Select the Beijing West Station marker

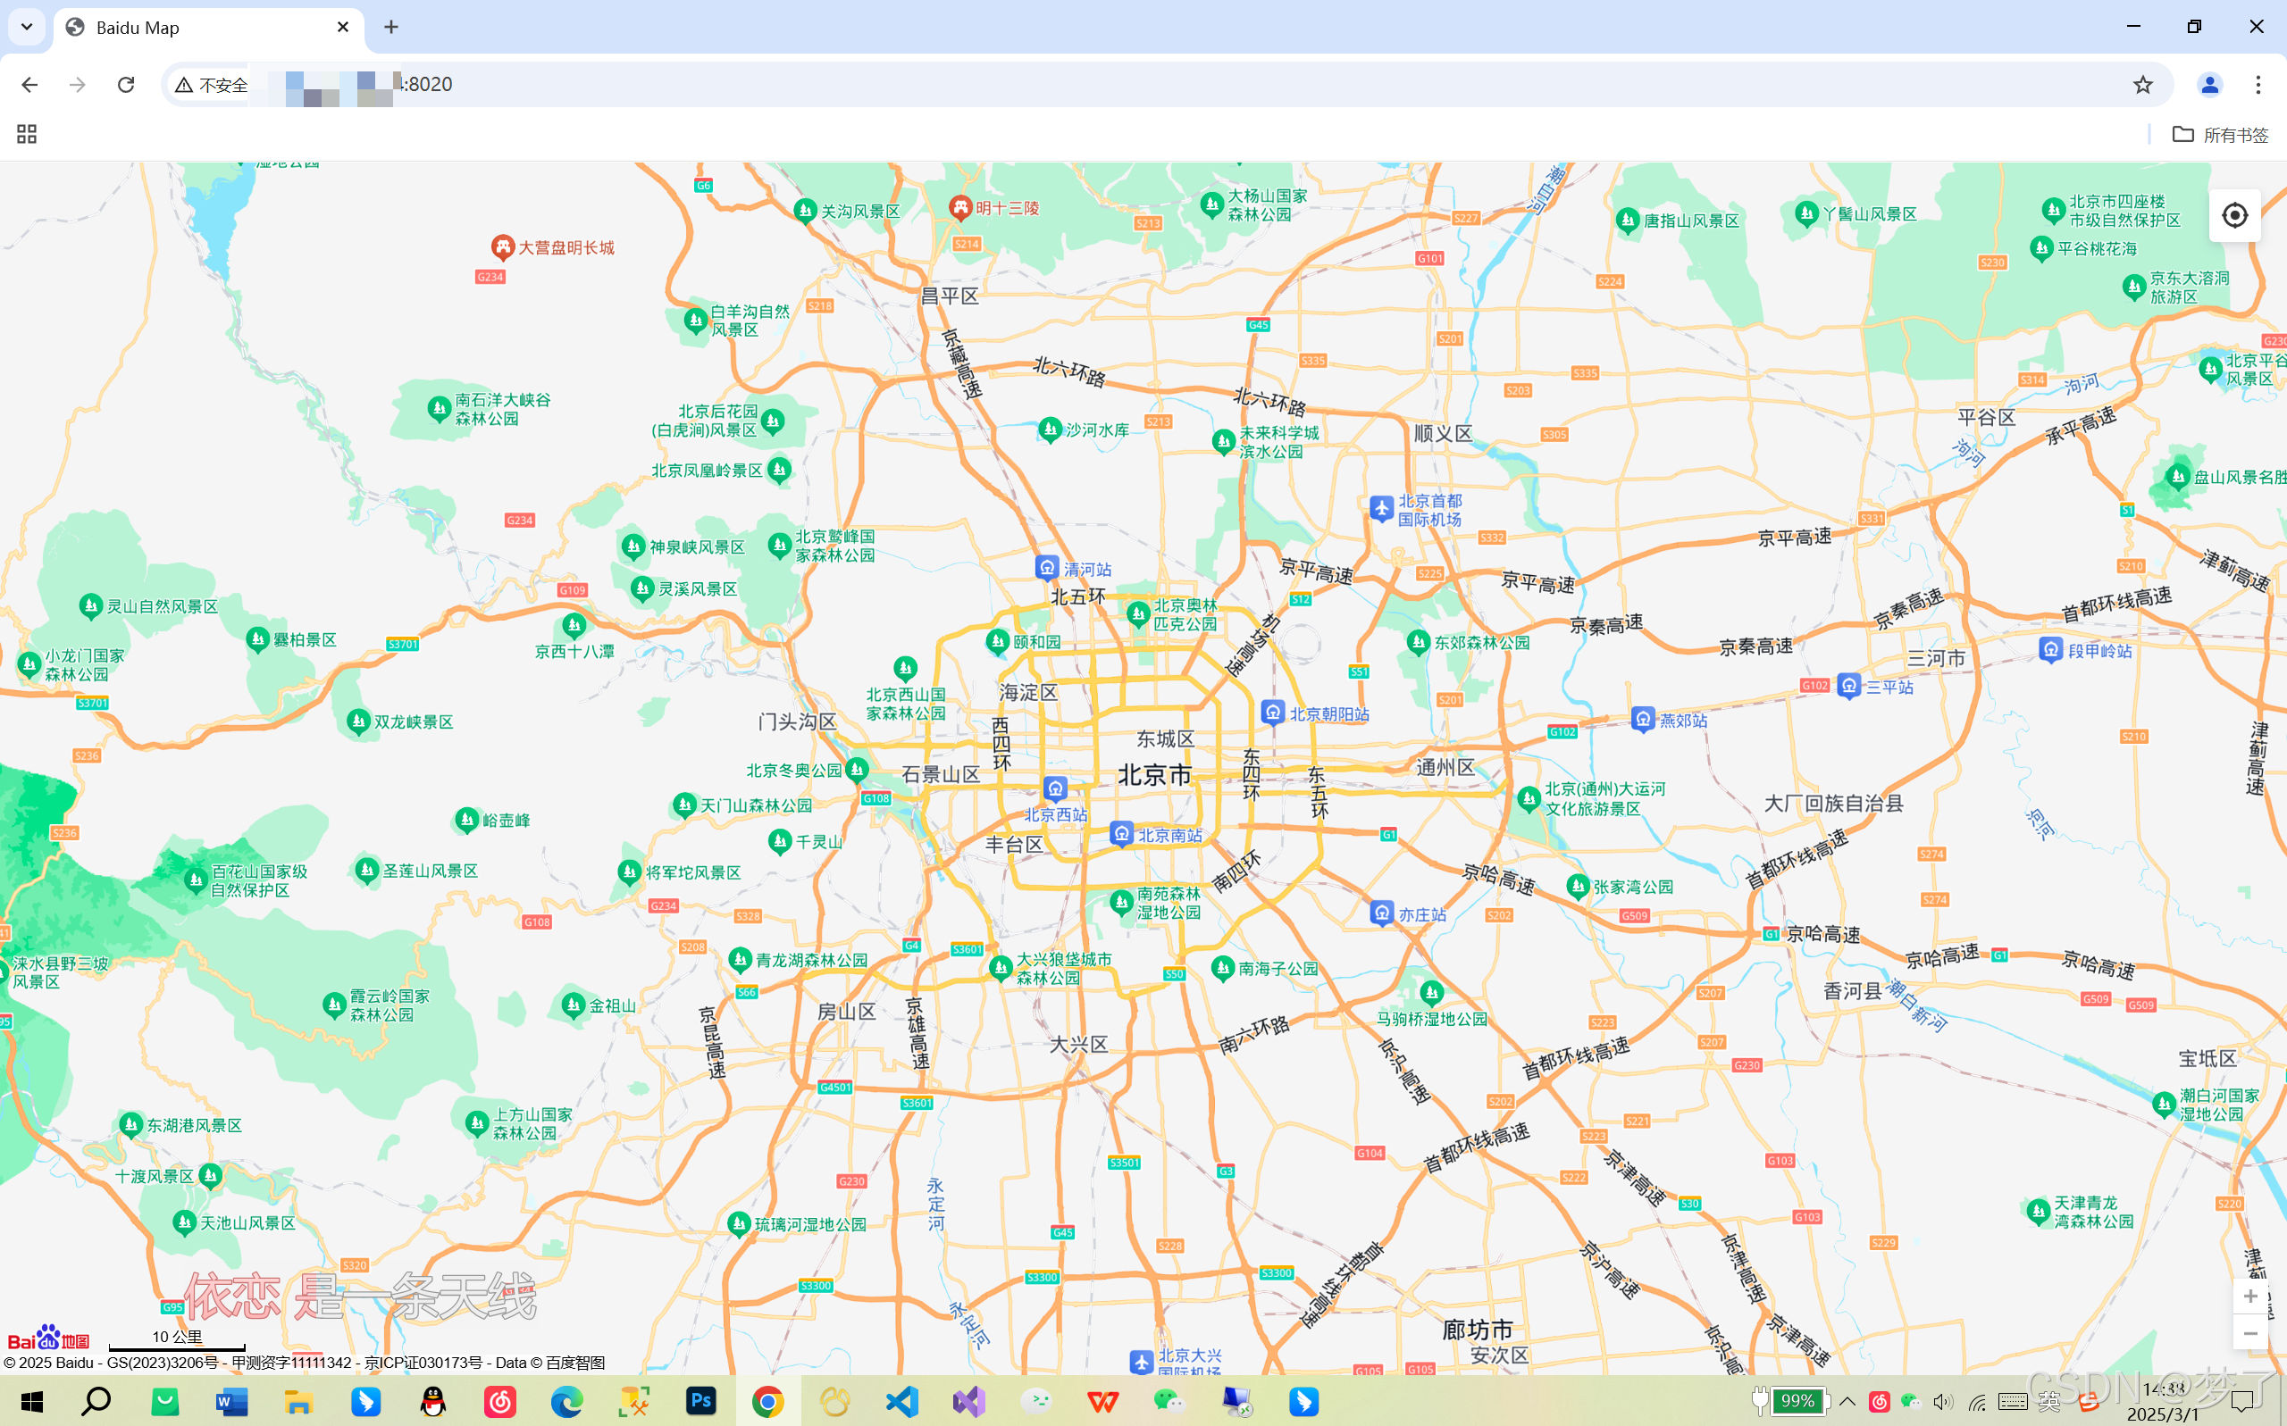point(1055,788)
